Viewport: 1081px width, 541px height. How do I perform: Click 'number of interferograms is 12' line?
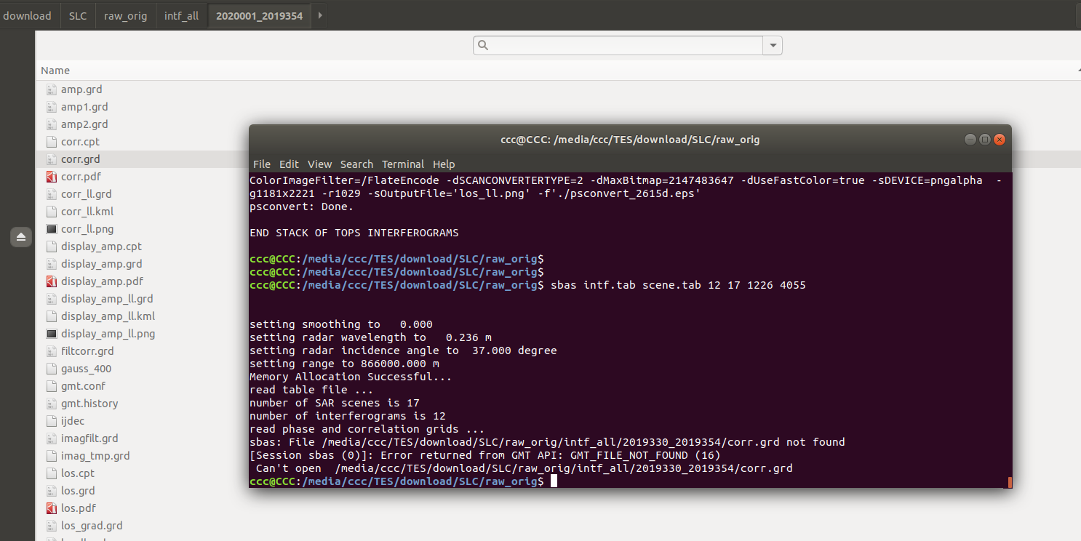(348, 416)
